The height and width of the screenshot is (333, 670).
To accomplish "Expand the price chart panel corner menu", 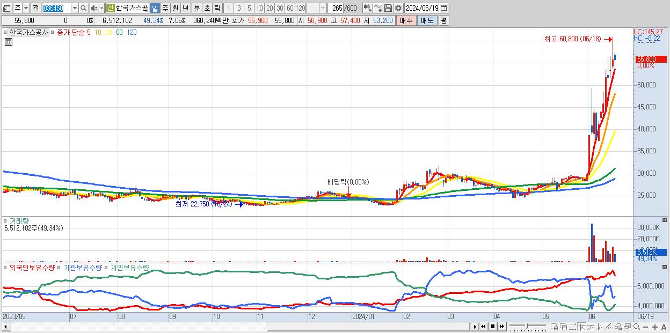I will coord(5,32).
